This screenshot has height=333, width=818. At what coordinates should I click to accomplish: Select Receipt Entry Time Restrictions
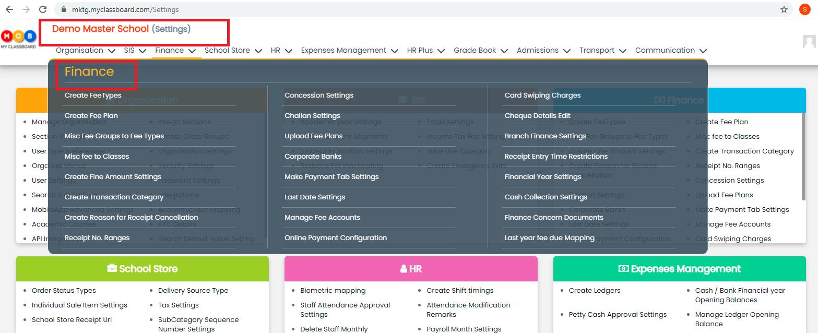click(x=556, y=157)
